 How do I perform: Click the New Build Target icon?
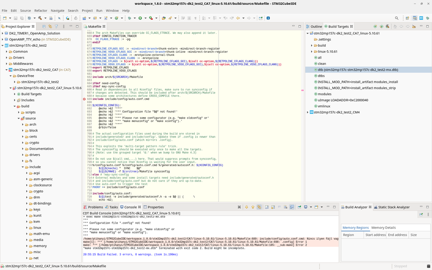[375, 26]
